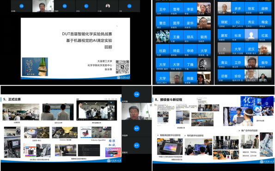Click the 5、正式比赛 slide heading
Viewport: 275px width, 171px height.
(x=12, y=99)
